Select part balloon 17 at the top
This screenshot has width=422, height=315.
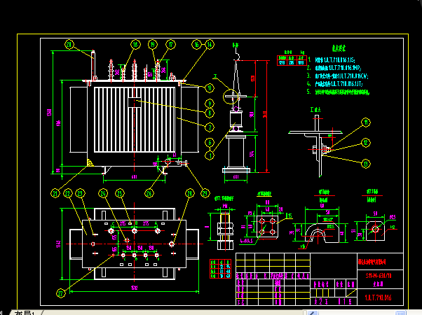170,44
